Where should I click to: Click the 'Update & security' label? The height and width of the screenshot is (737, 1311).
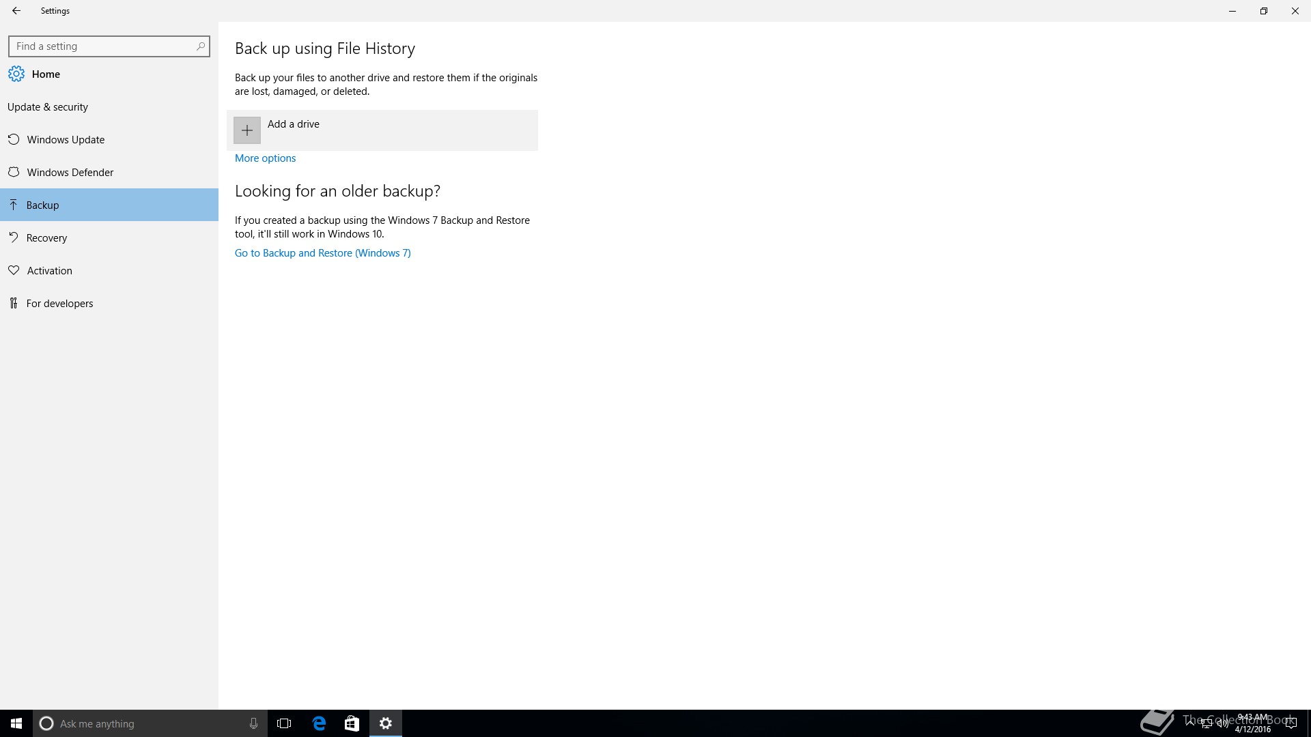click(48, 107)
